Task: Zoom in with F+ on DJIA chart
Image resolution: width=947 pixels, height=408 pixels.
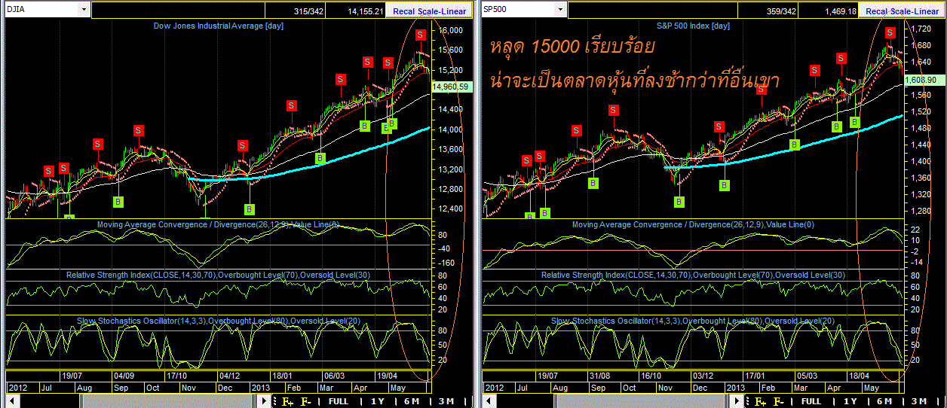Action: tap(287, 401)
